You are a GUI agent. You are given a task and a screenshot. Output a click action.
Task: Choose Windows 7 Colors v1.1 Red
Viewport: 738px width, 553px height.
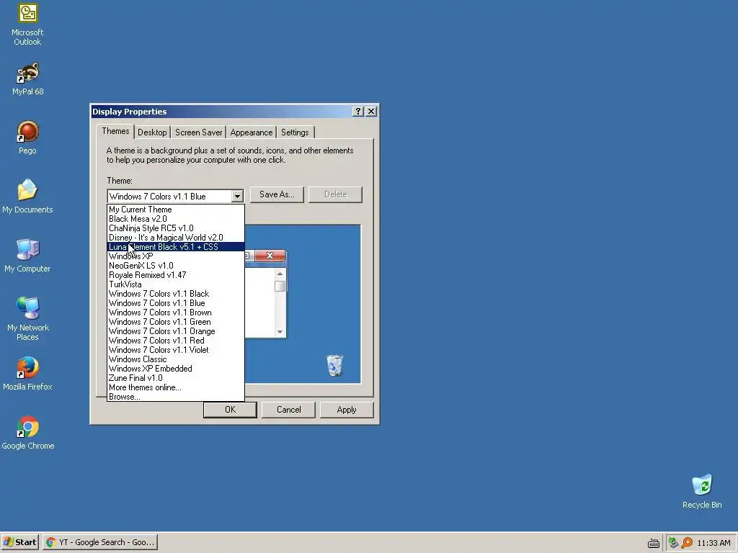pyautogui.click(x=176, y=341)
